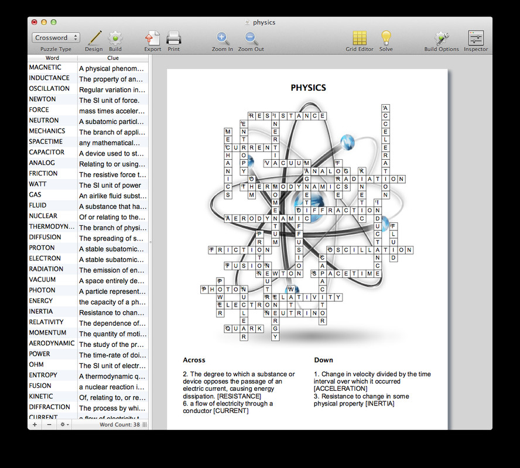This screenshot has height=468, width=520.
Task: Click the PHYSICS title on the puzzle page
Action: tap(309, 88)
